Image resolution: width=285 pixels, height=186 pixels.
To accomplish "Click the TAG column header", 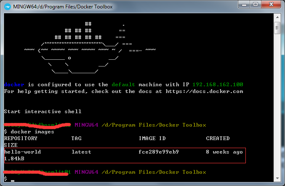I will click(76, 138).
